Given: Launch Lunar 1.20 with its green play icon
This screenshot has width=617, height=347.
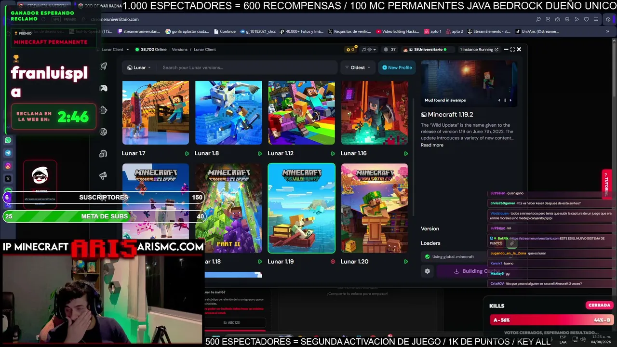Looking at the screenshot, I should click(x=405, y=262).
